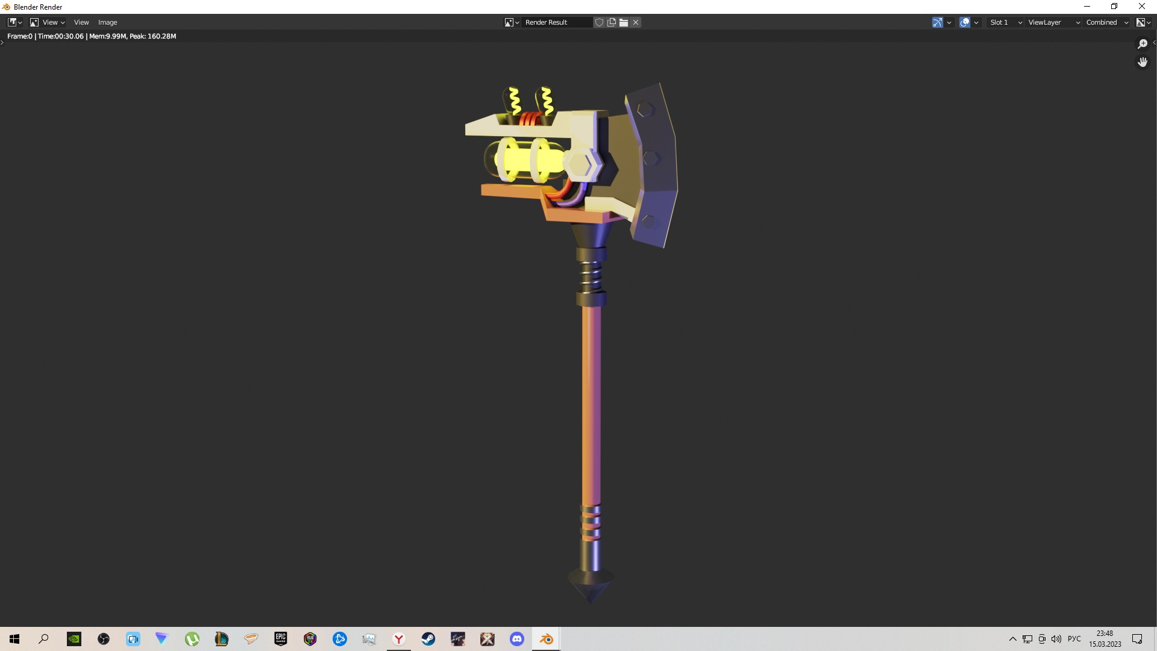Toggle the show overlays button
The width and height of the screenshot is (1157, 651).
coord(965,22)
